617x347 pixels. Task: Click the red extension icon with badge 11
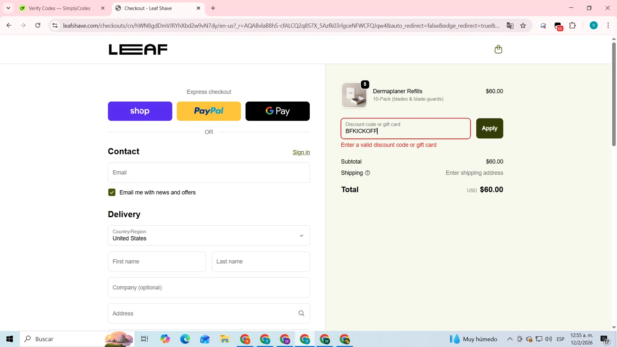(x=558, y=26)
